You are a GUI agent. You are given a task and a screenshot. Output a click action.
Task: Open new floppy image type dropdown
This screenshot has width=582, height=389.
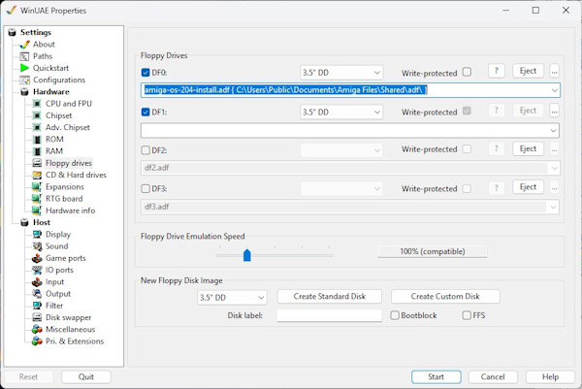(232, 297)
